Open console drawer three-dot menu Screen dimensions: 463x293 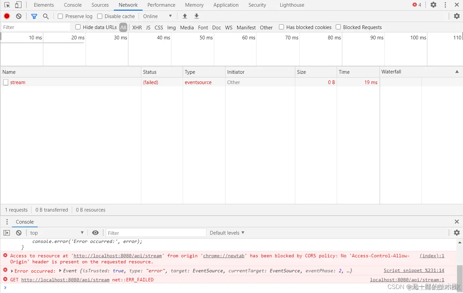pos(7,222)
